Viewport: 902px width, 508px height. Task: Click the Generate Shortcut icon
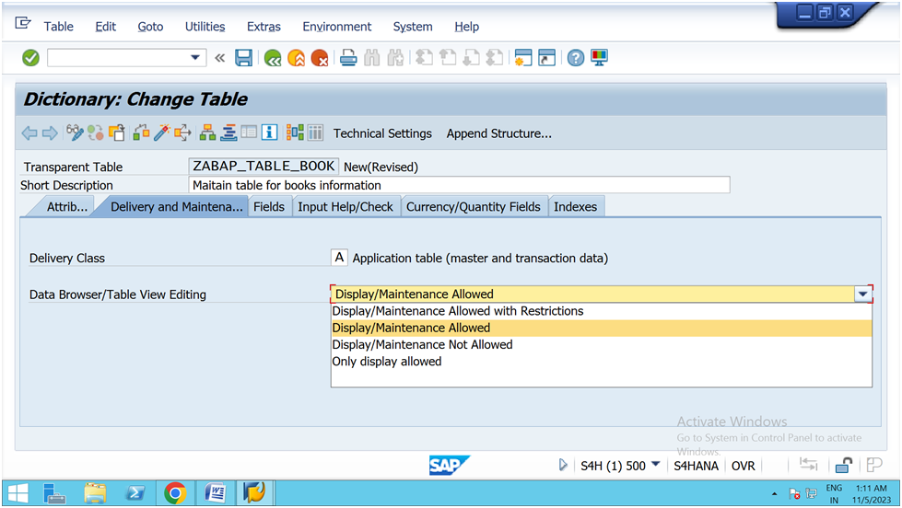point(546,57)
